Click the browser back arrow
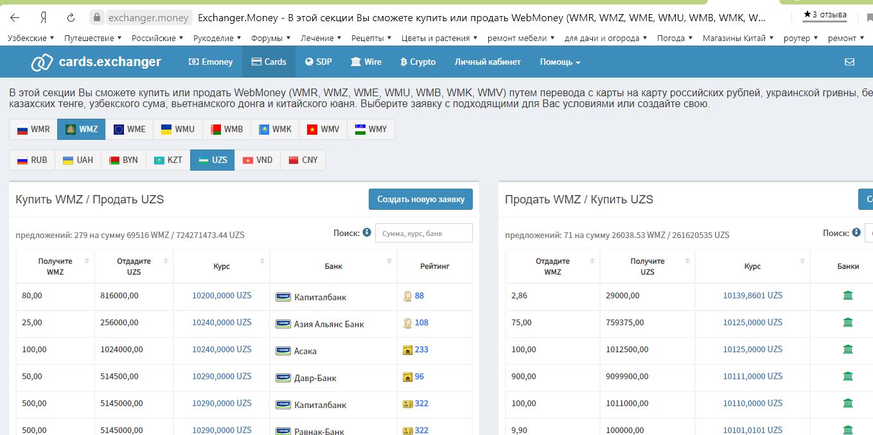This screenshot has width=873, height=435. [15, 17]
